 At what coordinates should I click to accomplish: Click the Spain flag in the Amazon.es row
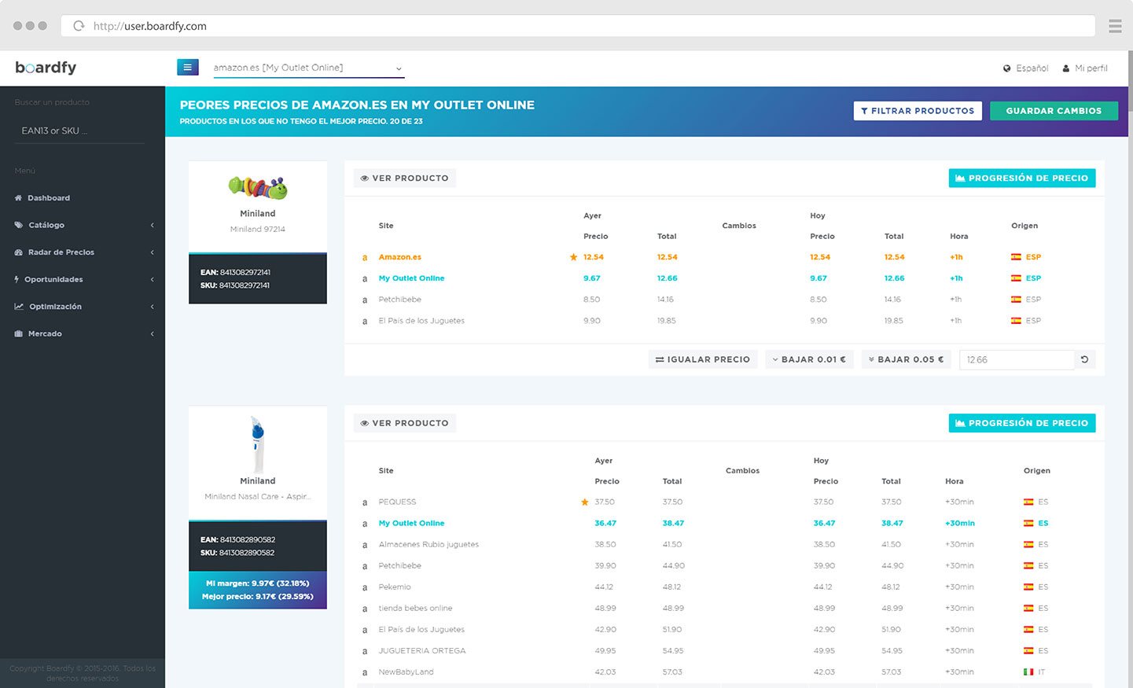click(1016, 257)
